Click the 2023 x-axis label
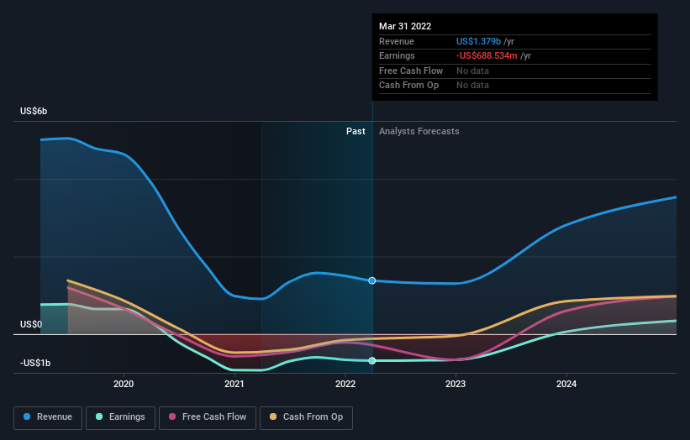Viewport: 690px width, 440px height. 455,384
